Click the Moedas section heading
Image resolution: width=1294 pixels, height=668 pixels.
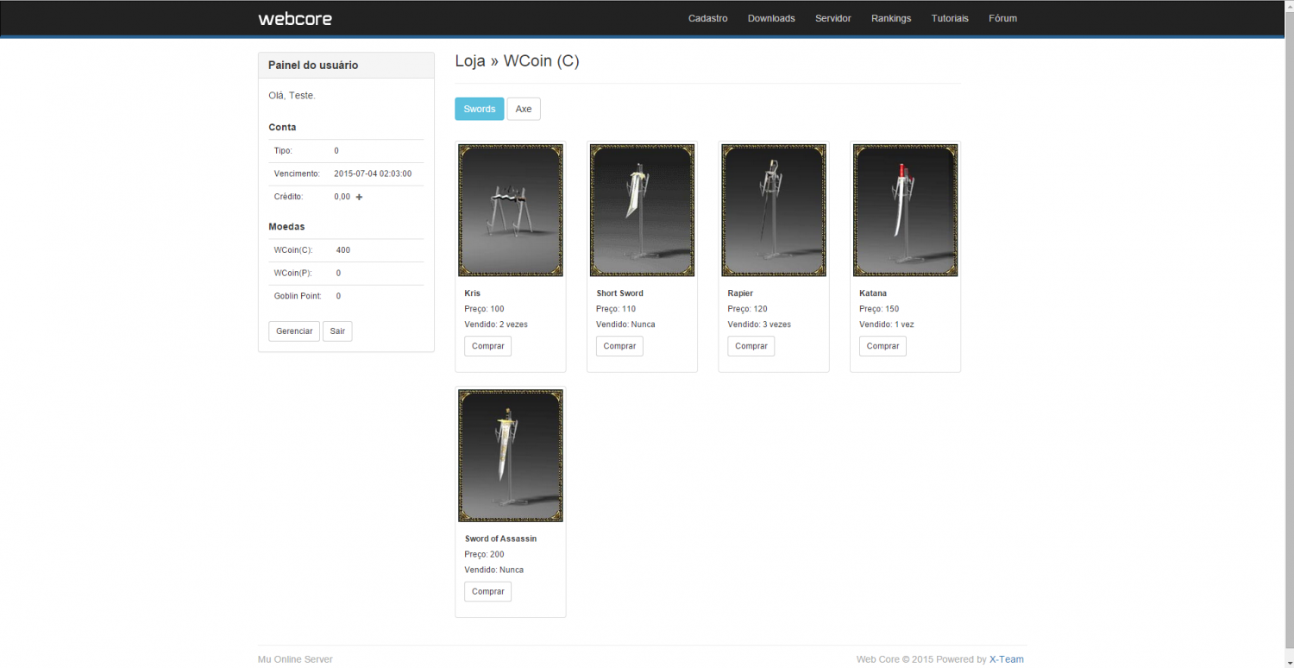(x=286, y=226)
